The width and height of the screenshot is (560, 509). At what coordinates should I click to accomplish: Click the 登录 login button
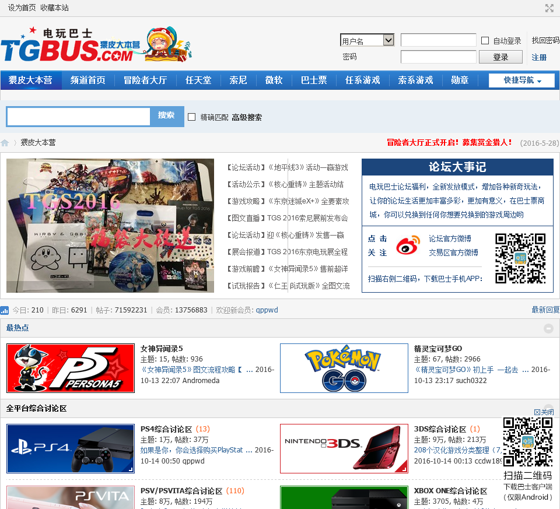[x=501, y=57]
